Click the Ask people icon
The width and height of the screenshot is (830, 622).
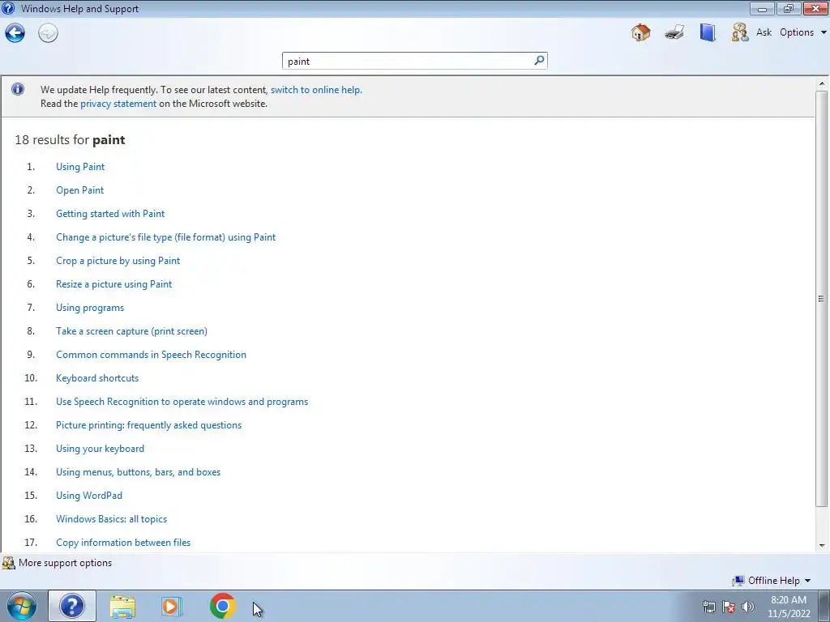coord(740,32)
